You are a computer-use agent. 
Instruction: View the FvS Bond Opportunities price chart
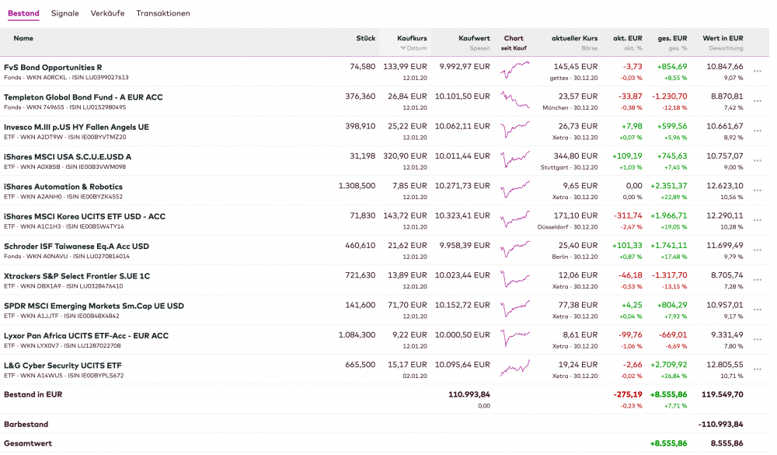tap(514, 71)
